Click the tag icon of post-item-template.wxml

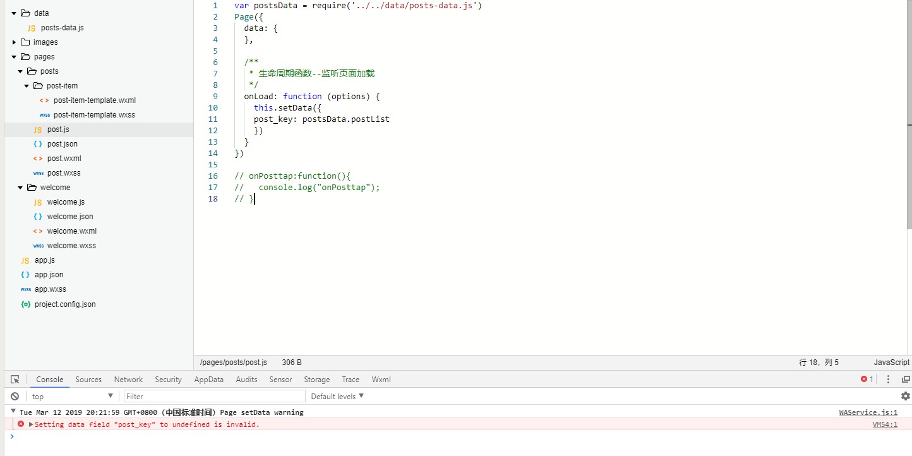[x=44, y=100]
